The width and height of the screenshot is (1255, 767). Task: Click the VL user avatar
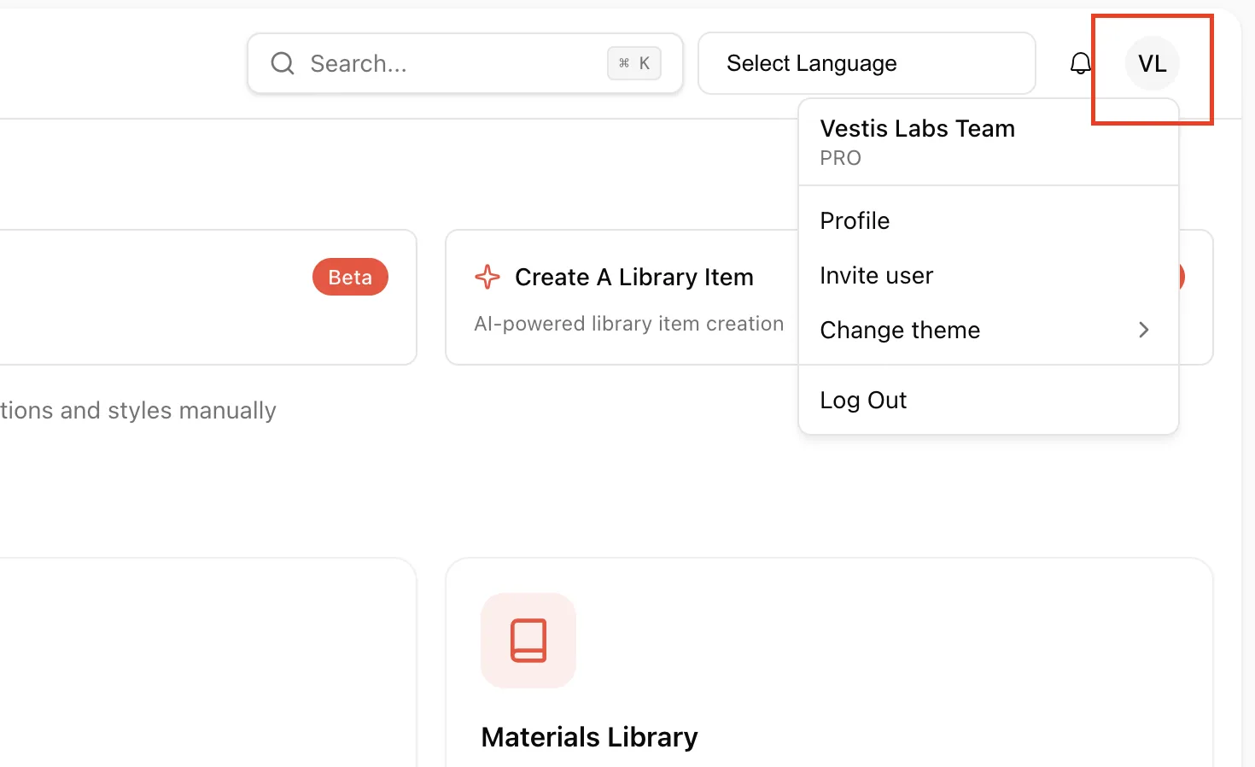click(1152, 63)
